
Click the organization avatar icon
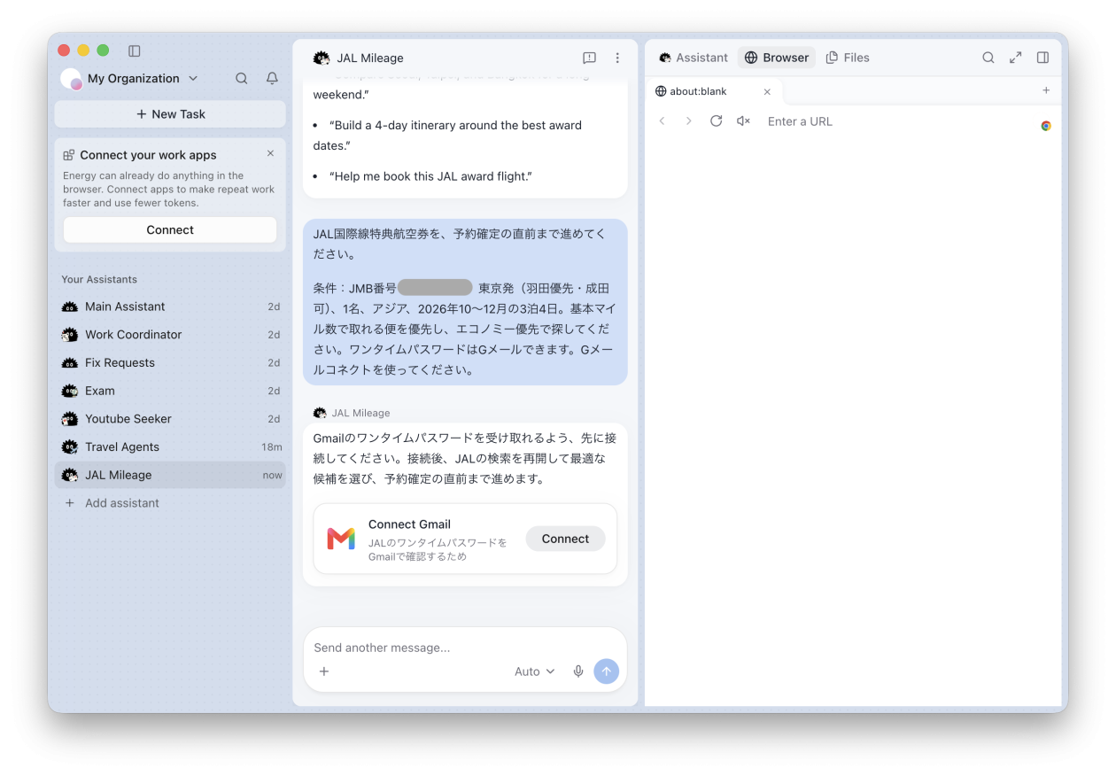(71, 79)
